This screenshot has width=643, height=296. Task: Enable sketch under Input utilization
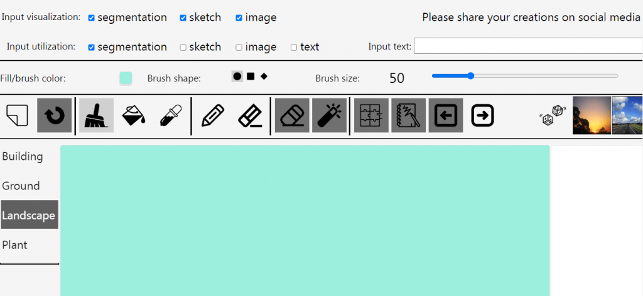pos(183,48)
